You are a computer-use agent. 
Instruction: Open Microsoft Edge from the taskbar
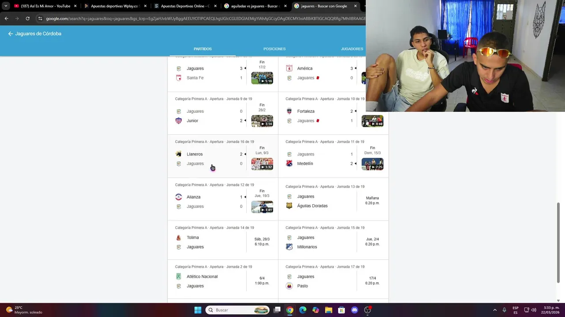tap(303, 310)
